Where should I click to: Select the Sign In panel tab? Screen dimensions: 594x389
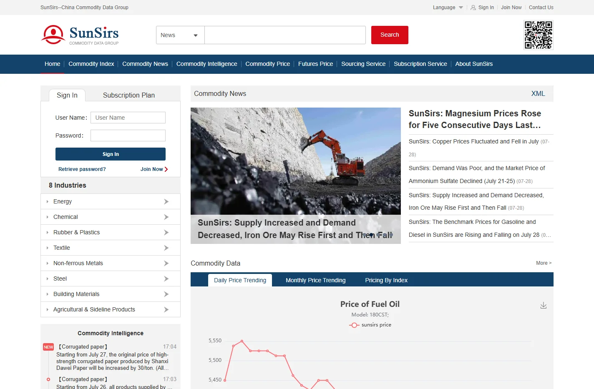(x=67, y=95)
